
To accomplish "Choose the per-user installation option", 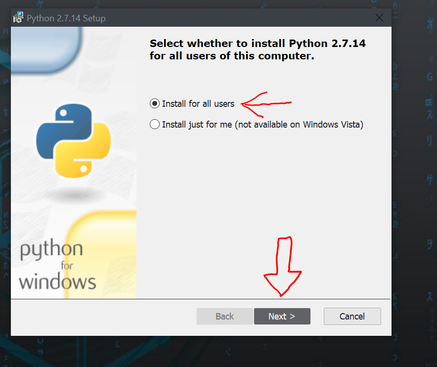I will pyautogui.click(x=155, y=124).
